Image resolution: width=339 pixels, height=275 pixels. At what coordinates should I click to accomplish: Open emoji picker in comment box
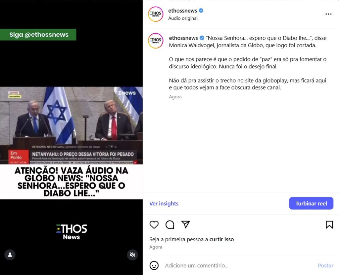(x=154, y=265)
